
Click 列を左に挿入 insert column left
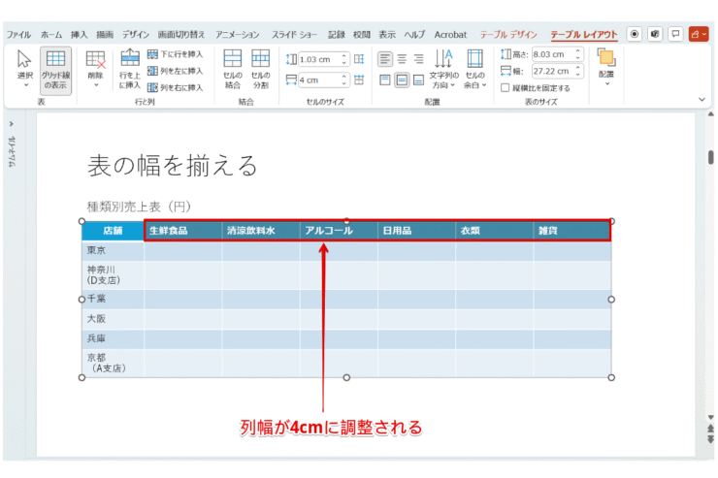coord(175,71)
